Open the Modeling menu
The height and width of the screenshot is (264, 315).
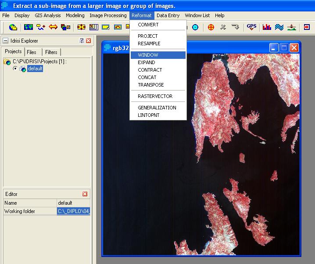(75, 15)
